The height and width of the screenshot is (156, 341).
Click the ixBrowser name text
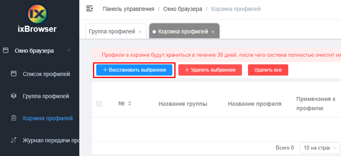pyautogui.click(x=37, y=29)
